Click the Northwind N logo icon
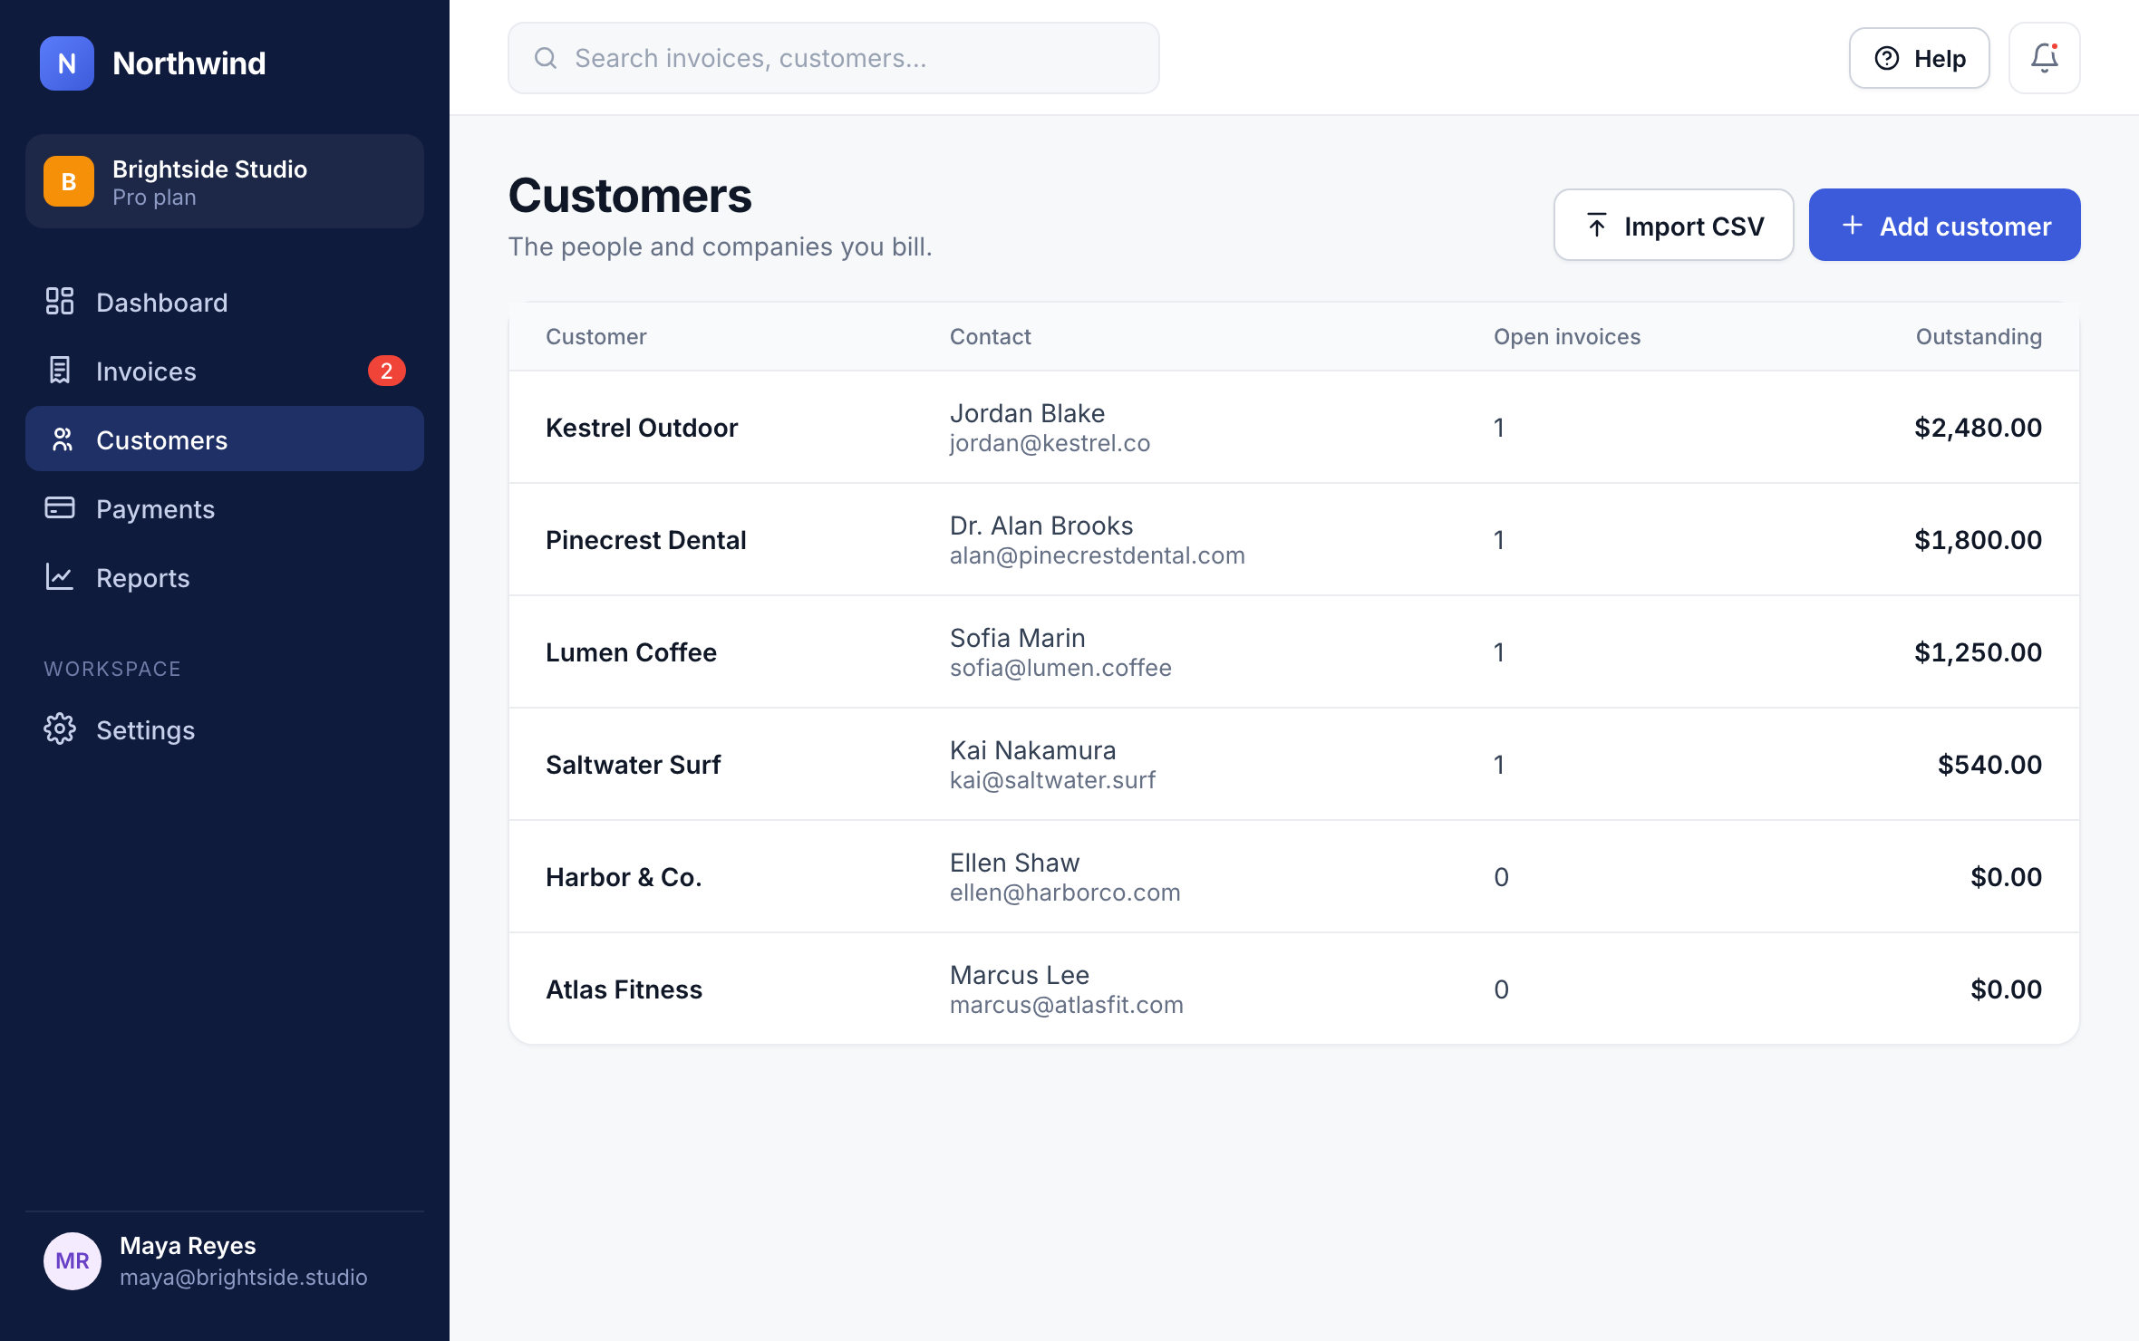 coord(67,63)
